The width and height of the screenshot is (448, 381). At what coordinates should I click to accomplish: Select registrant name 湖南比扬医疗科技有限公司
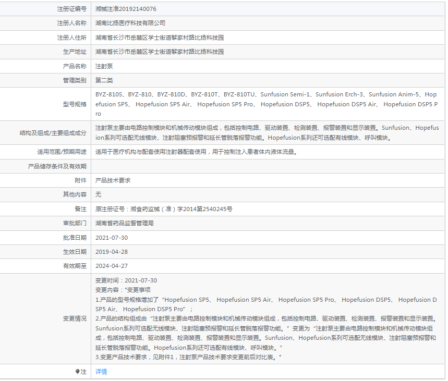click(130, 23)
